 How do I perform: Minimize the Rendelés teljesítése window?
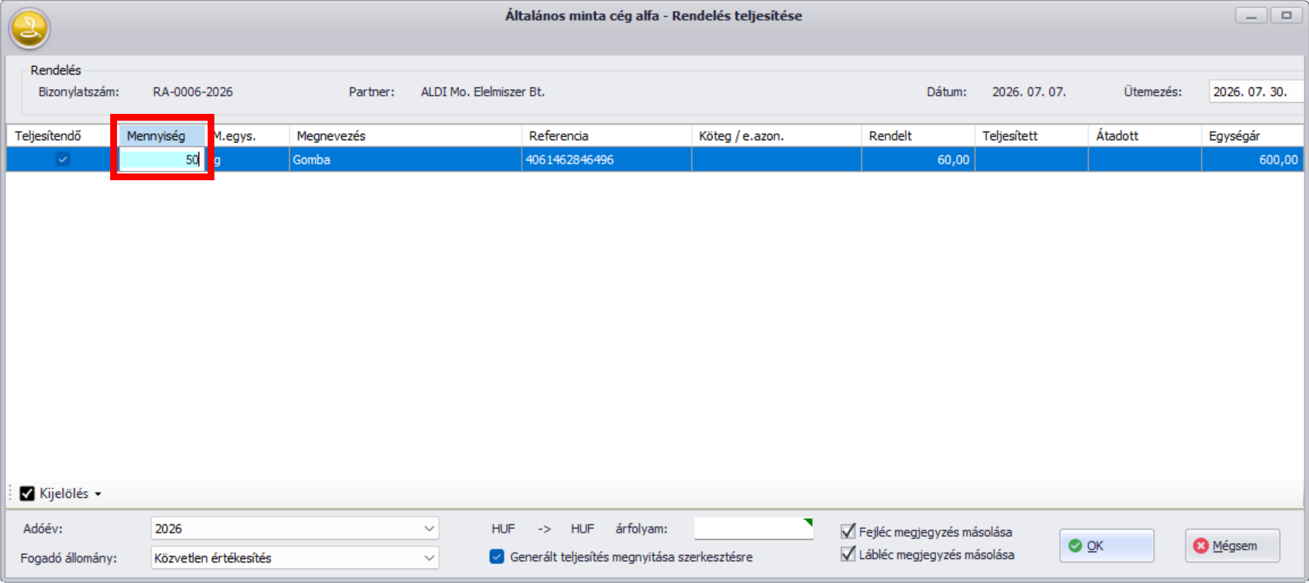[1252, 15]
